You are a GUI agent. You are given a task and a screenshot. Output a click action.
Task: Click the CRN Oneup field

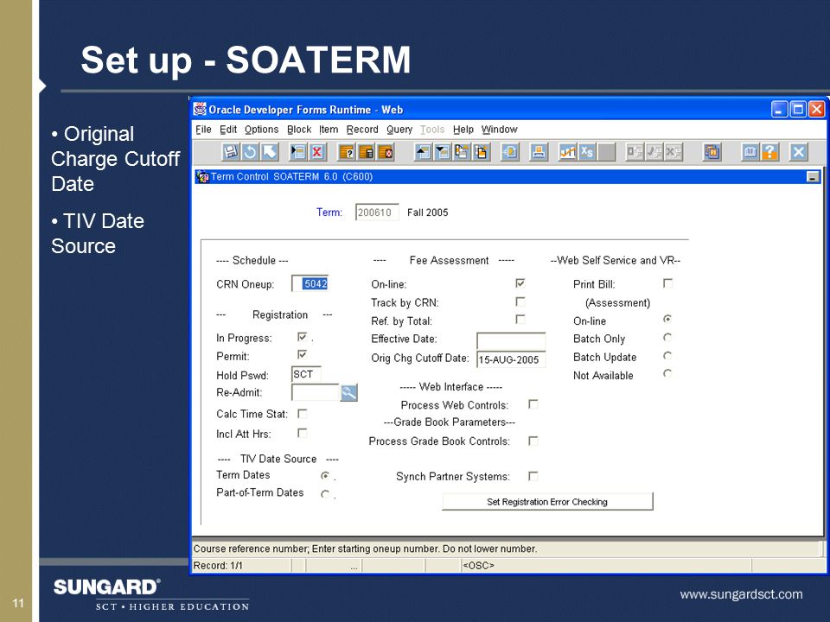pyautogui.click(x=310, y=284)
